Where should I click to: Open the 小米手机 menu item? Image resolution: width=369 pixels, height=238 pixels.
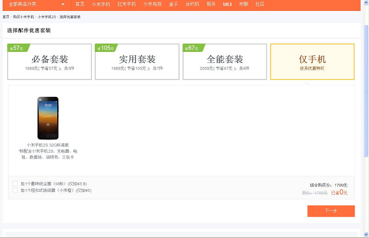[x=101, y=4]
